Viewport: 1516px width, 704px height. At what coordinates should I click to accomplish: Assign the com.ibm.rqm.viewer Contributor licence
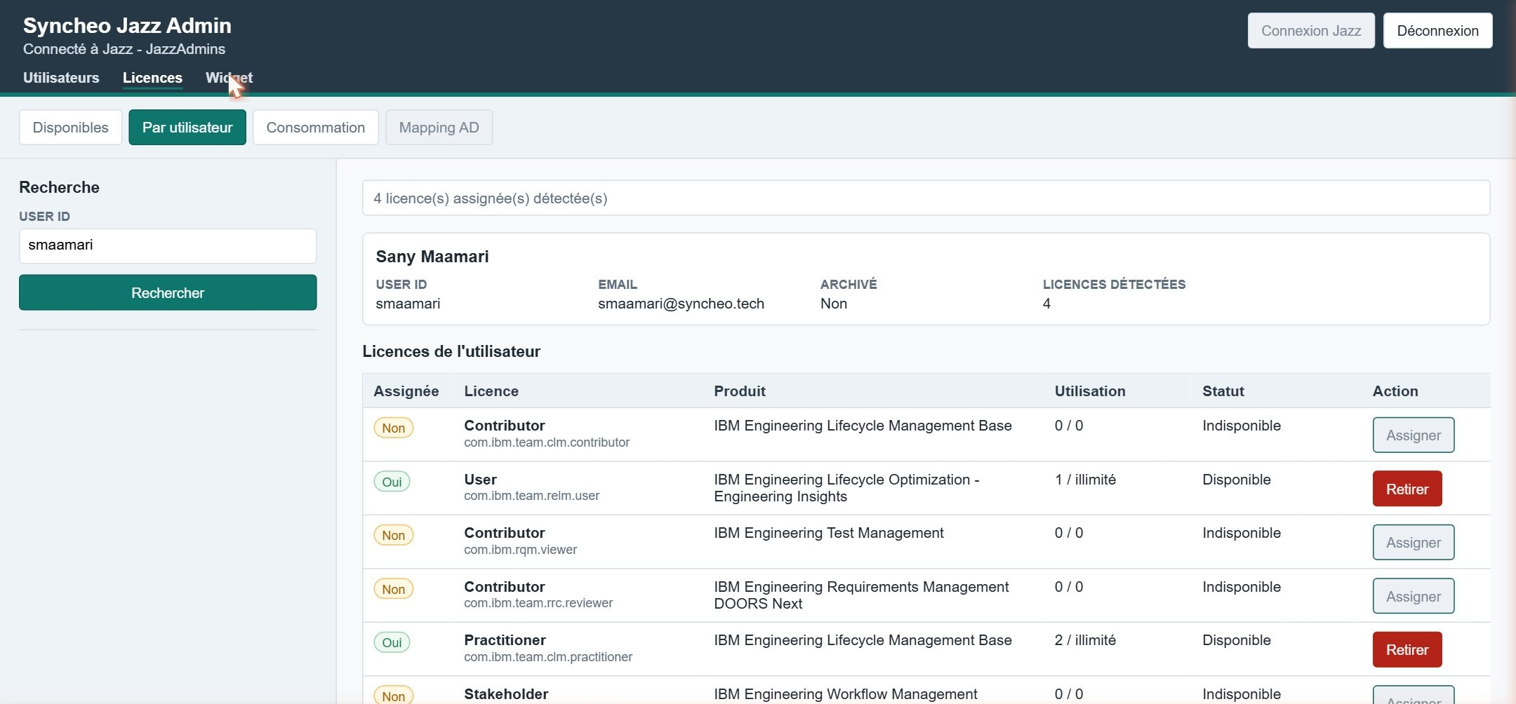tap(1414, 543)
